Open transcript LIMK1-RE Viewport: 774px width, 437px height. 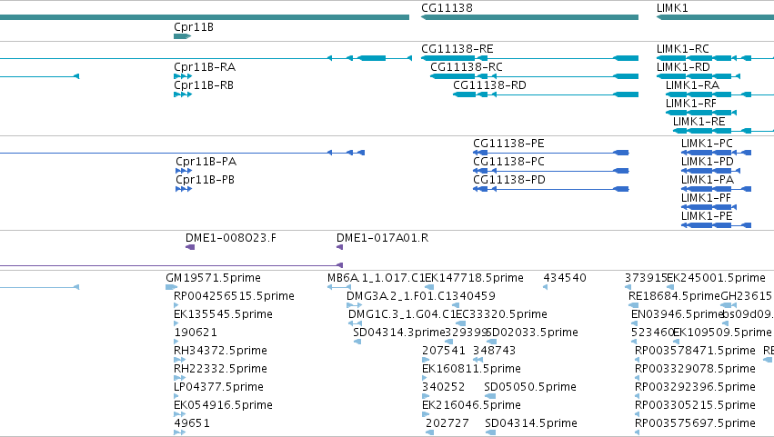(699, 122)
